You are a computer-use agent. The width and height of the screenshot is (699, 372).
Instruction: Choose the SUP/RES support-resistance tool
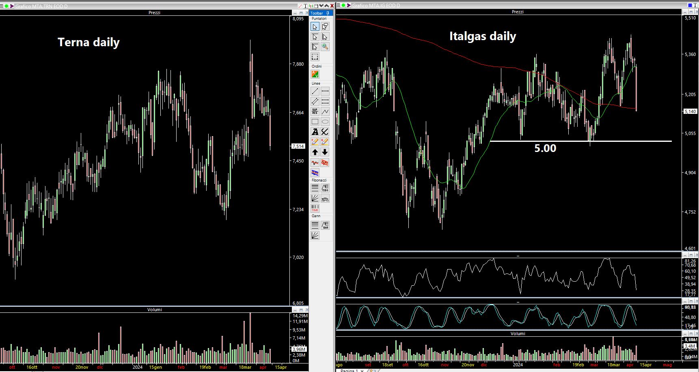pos(315,111)
